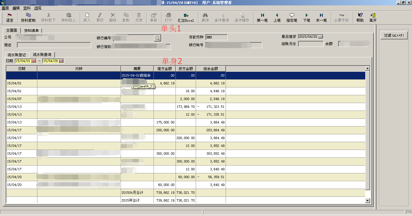Click the 存款币种 RMB field
This screenshot has height=216, width=412.
[216, 37]
